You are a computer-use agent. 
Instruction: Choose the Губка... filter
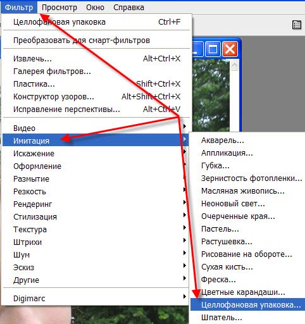(x=247, y=165)
